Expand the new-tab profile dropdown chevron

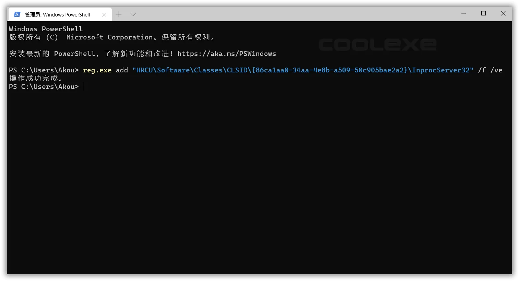[x=133, y=14]
